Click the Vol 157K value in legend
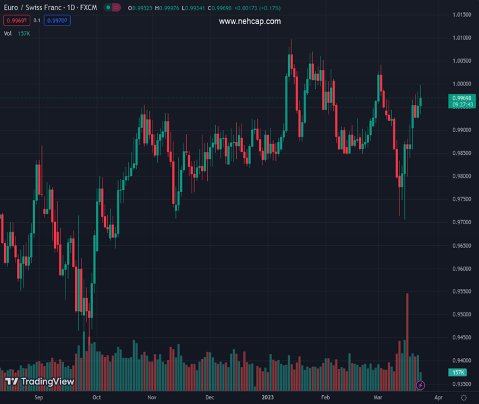This screenshot has height=404, width=479. [24, 33]
